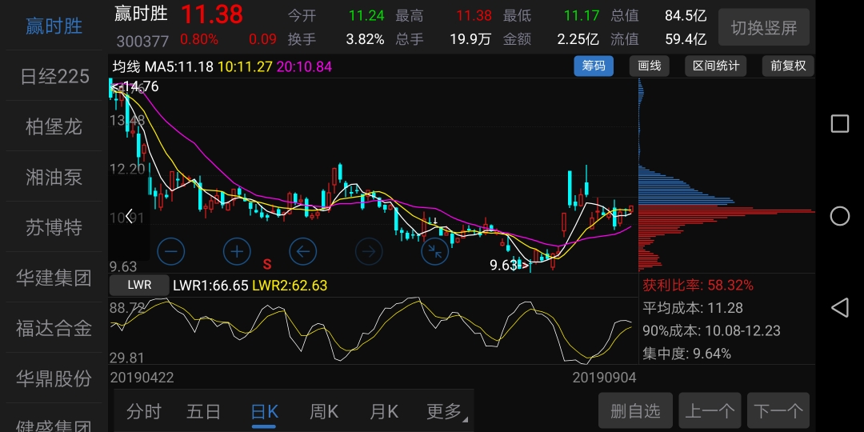Tap the LWR indicator line chart
Screen dimensions: 864x432
coord(373,330)
